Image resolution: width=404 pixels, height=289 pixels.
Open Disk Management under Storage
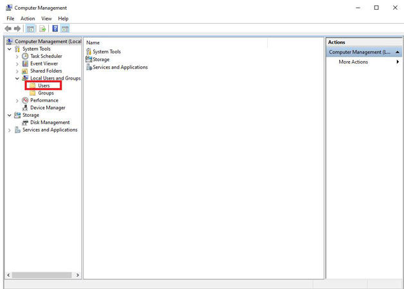click(49, 123)
